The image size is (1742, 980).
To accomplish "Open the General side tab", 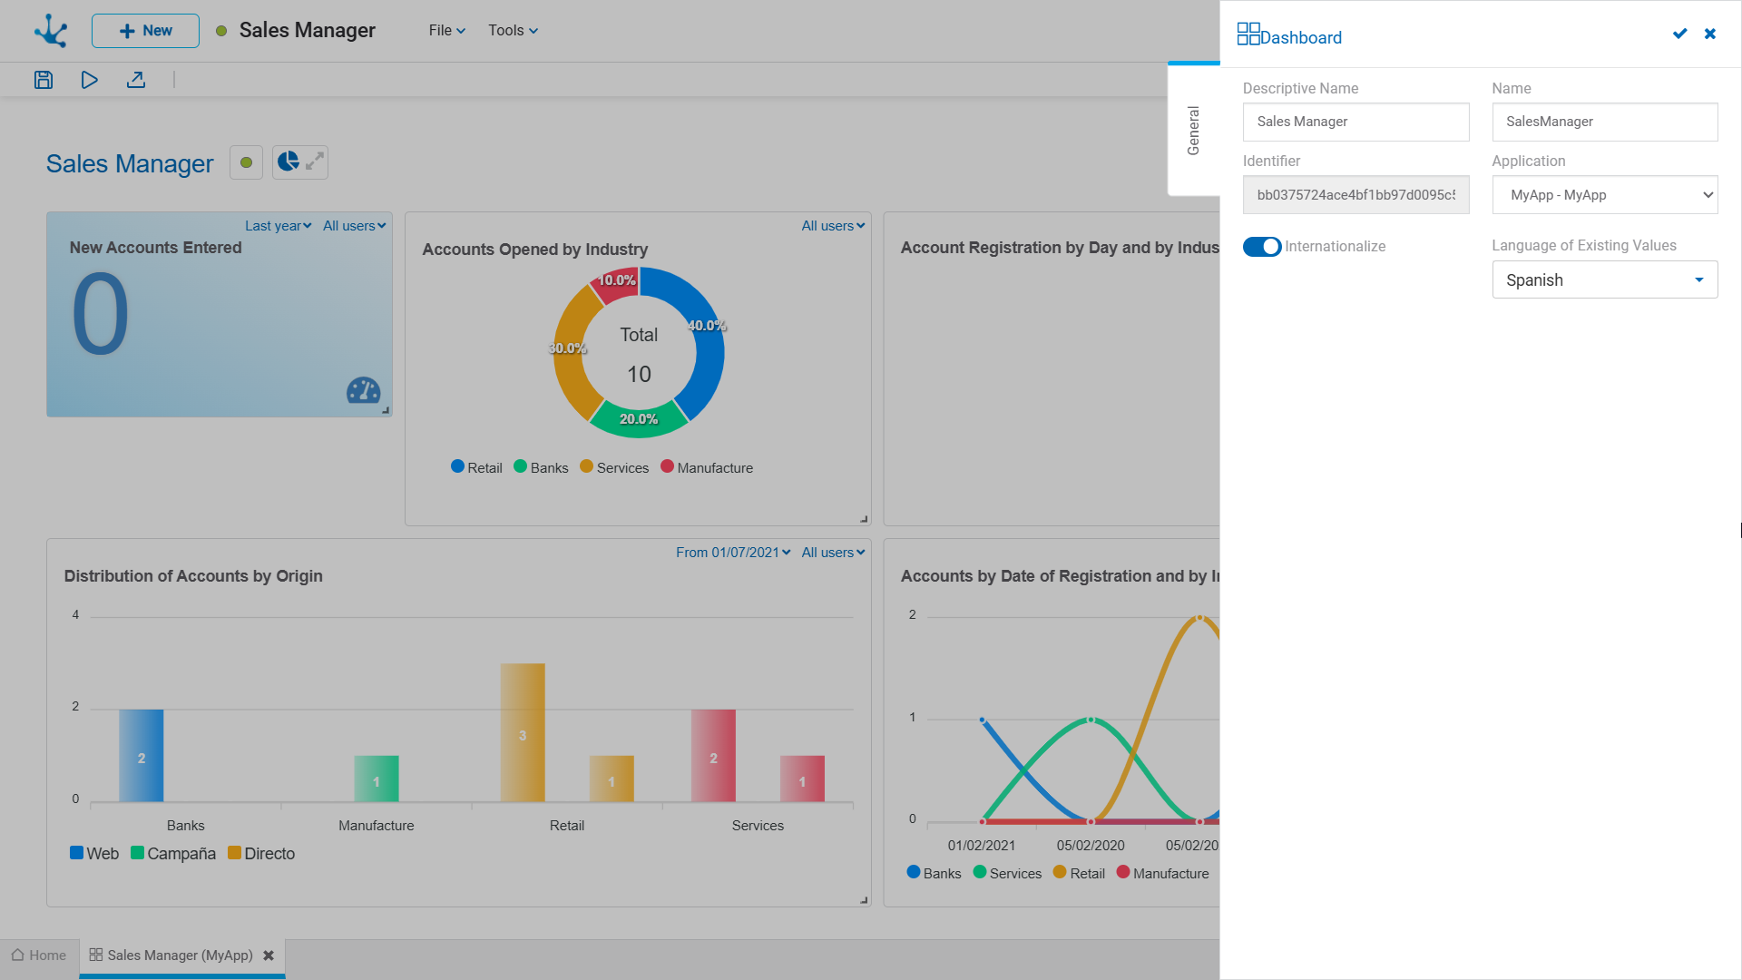I will (x=1193, y=130).
